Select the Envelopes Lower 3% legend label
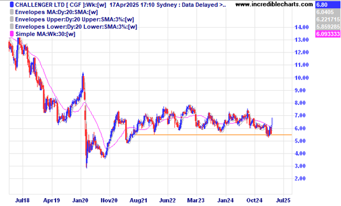This screenshot has width=341, height=206. (76, 27)
